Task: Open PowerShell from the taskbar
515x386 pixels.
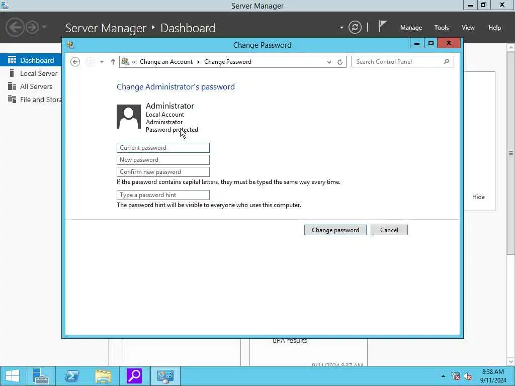Action: (71, 376)
